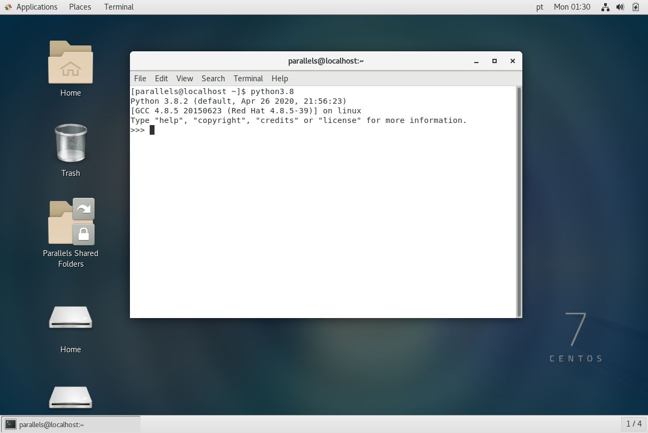Click the volume icon in system tray
648x433 pixels.
tap(620, 7)
